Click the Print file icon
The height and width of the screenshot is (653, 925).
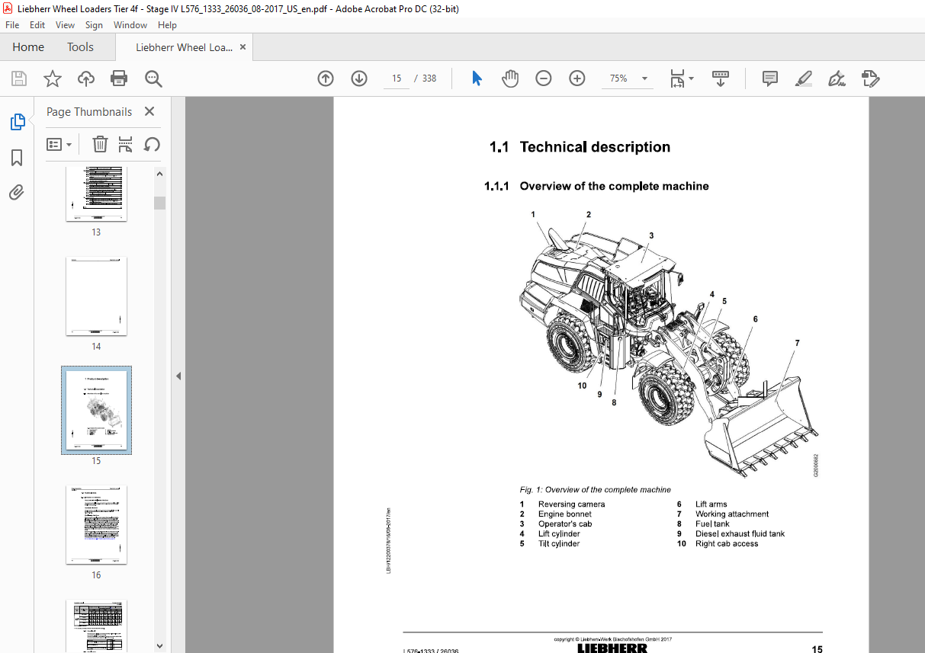119,78
